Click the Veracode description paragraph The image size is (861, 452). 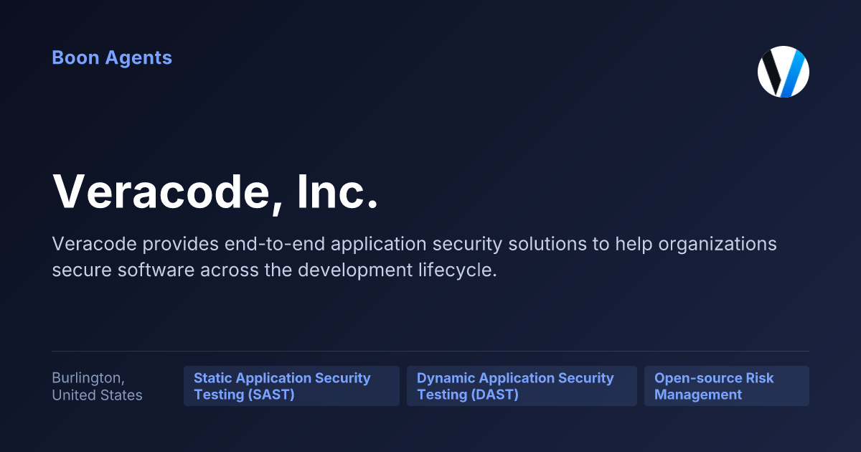pyautogui.click(x=414, y=257)
